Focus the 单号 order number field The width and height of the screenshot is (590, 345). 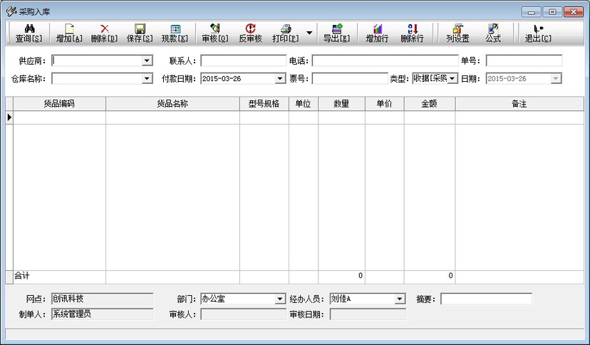(x=524, y=60)
